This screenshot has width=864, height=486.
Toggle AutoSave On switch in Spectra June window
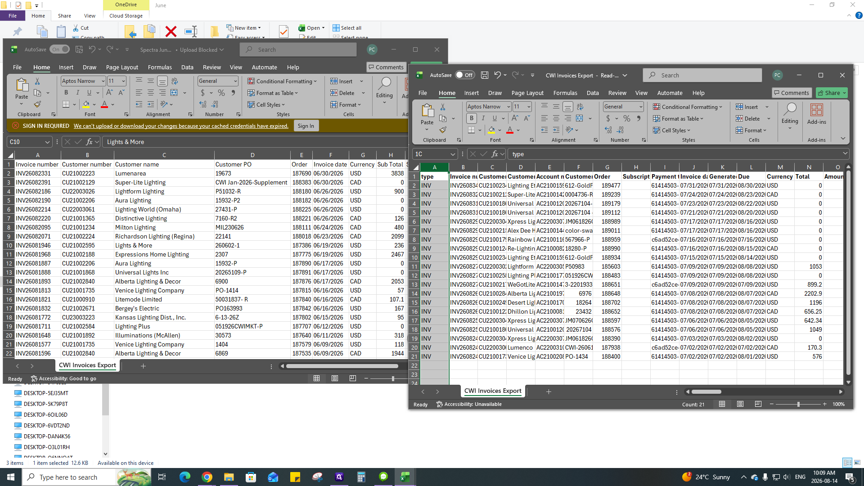click(60, 49)
